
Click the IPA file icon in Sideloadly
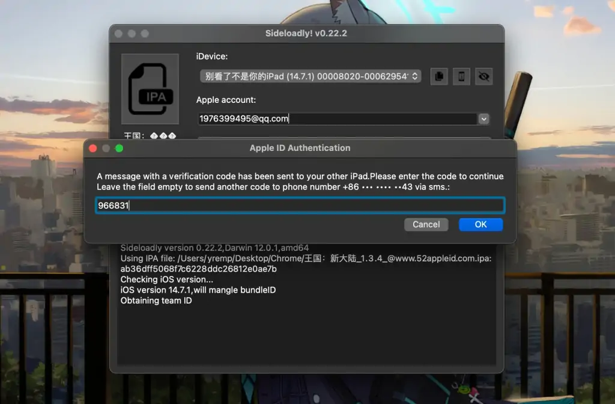[x=150, y=89]
